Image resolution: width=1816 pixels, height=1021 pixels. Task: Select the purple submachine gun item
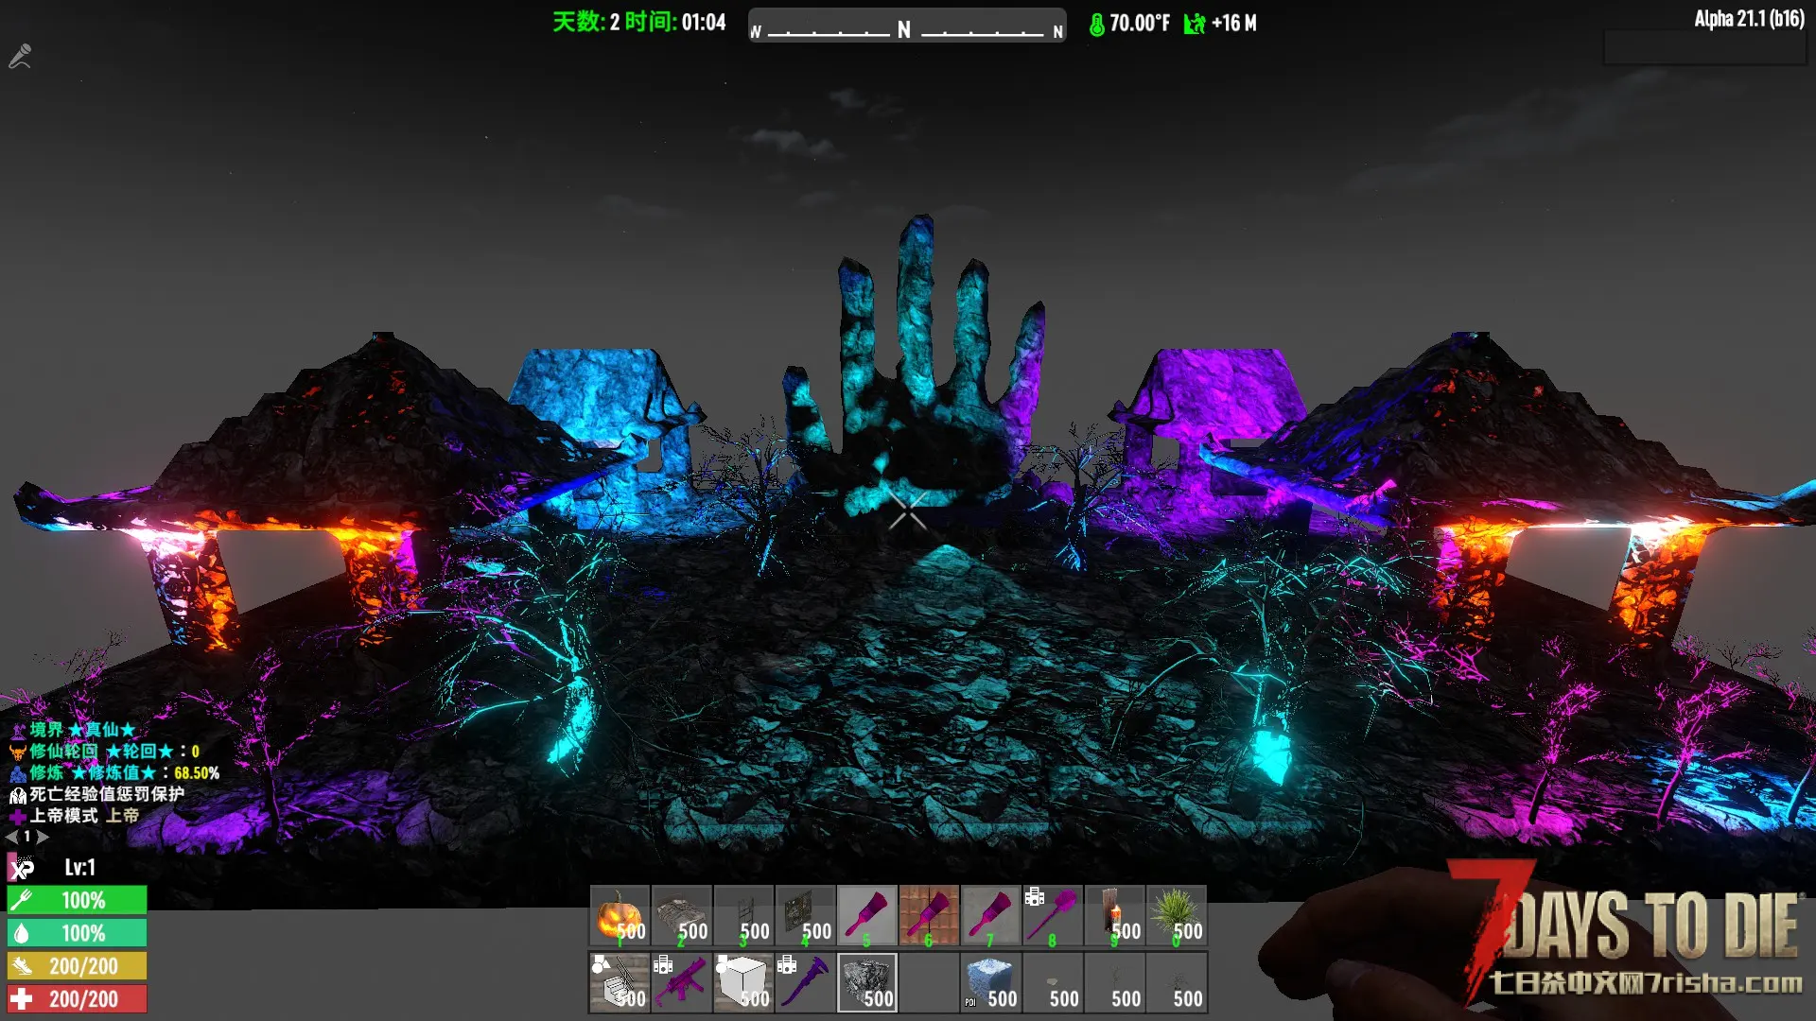(681, 982)
